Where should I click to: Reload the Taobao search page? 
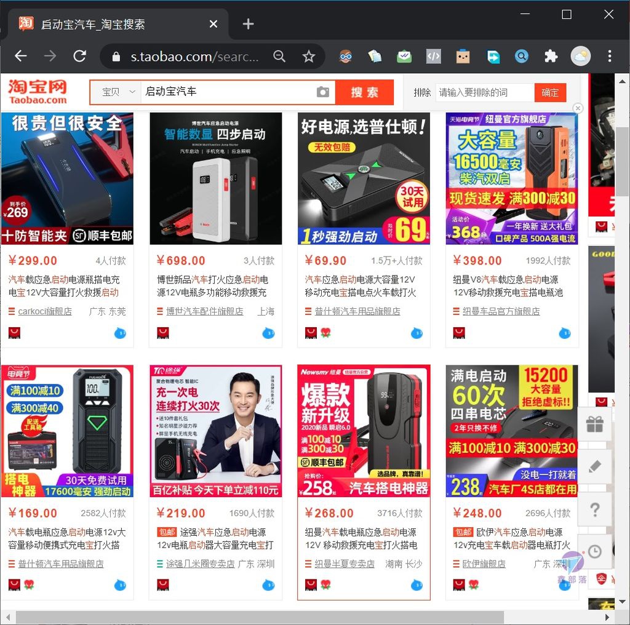[x=79, y=56]
